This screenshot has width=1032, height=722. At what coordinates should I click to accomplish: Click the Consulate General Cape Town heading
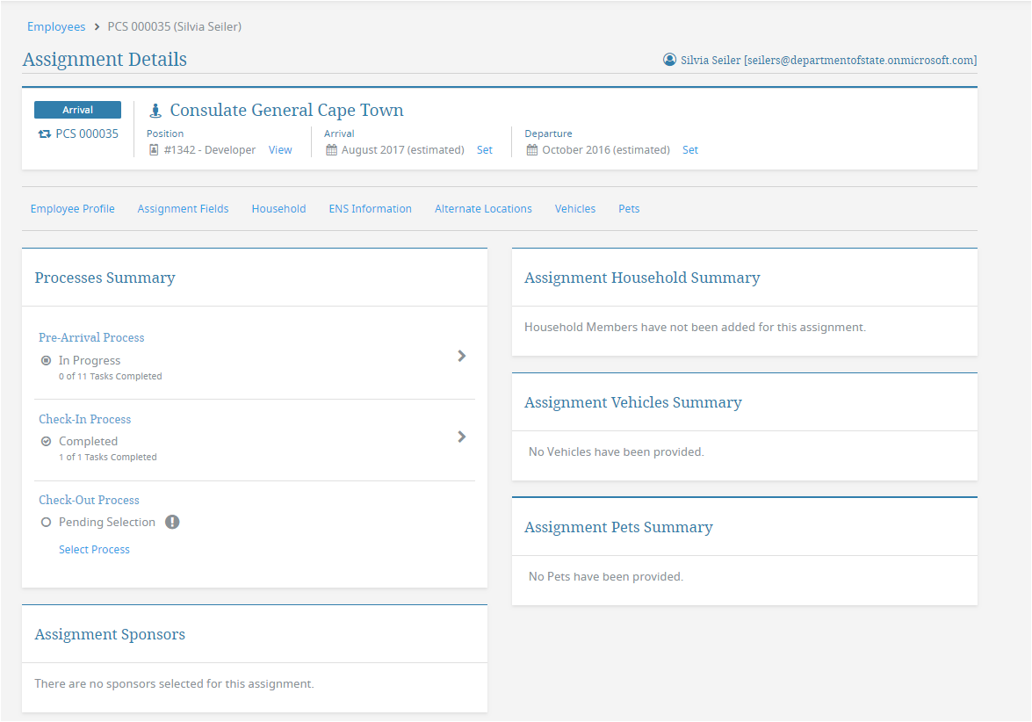pos(286,111)
